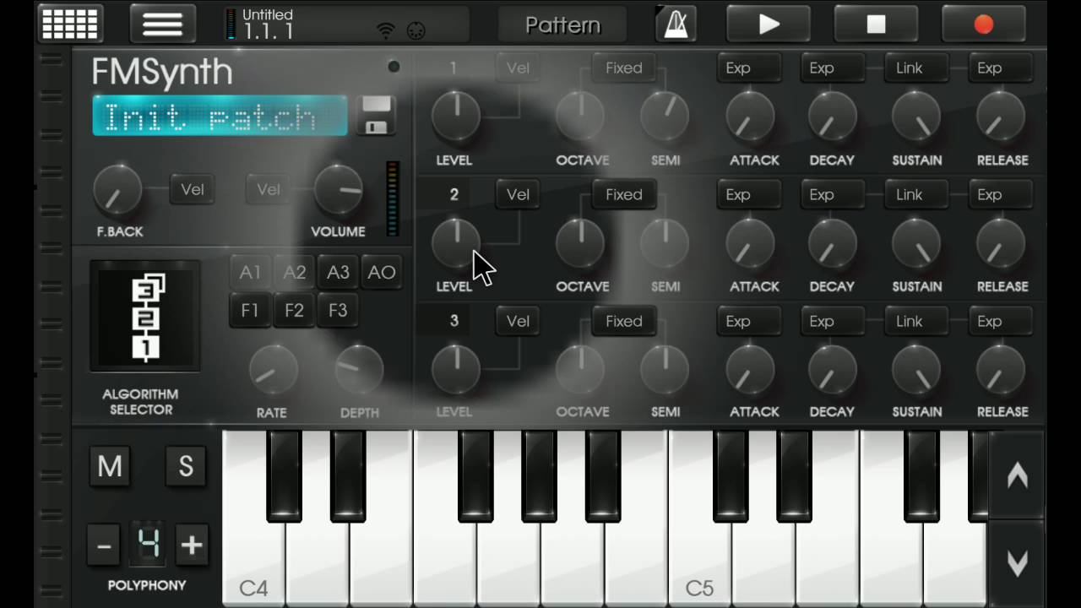Click operator 1 LEVEL knob
1081x608 pixels.
tap(456, 116)
